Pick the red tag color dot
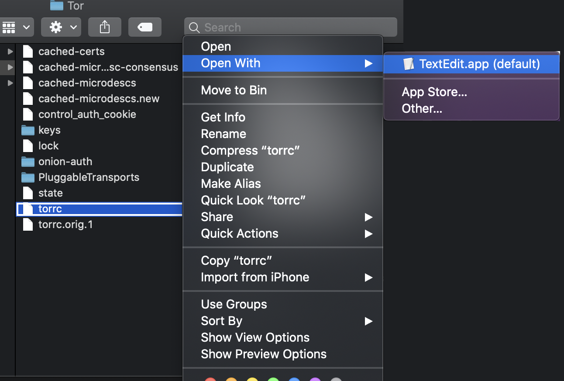Viewport: 564px width, 381px height. point(210,379)
